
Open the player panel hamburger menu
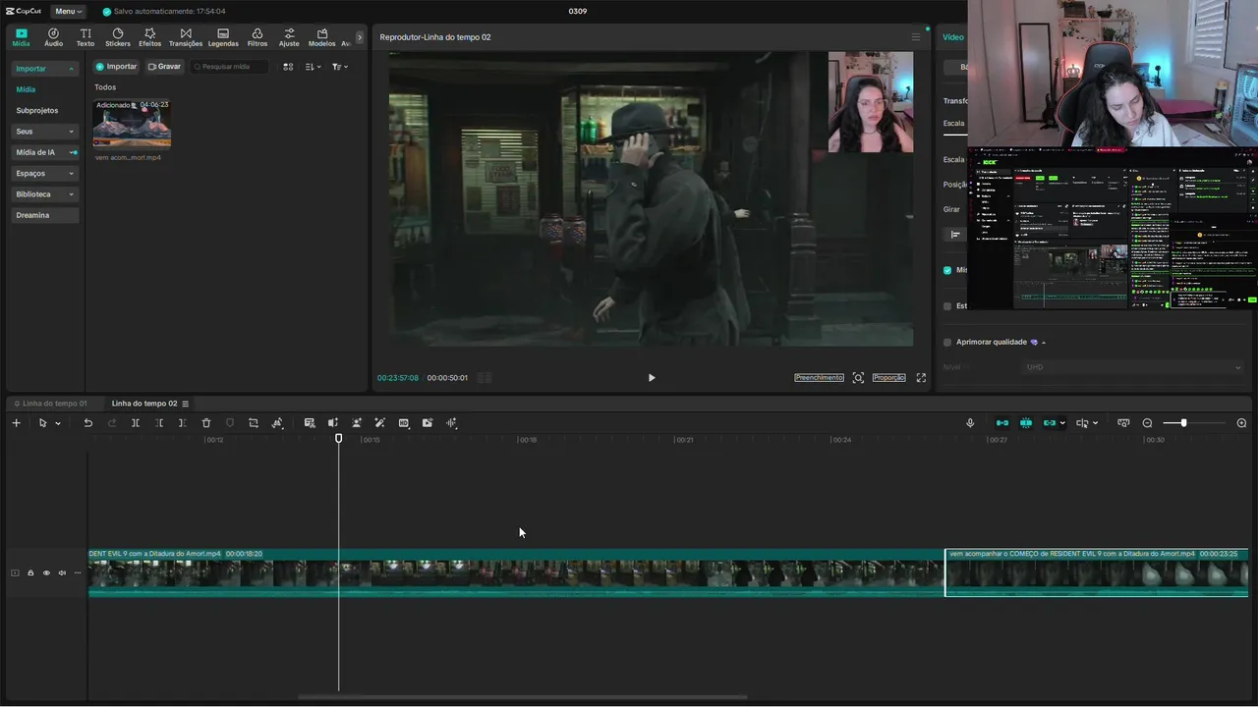pyautogui.click(x=916, y=37)
